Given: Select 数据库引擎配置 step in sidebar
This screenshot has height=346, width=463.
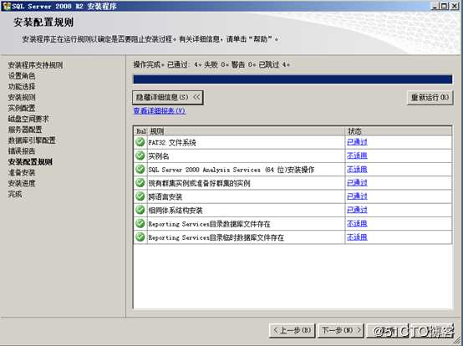Looking at the screenshot, I should pos(32,140).
